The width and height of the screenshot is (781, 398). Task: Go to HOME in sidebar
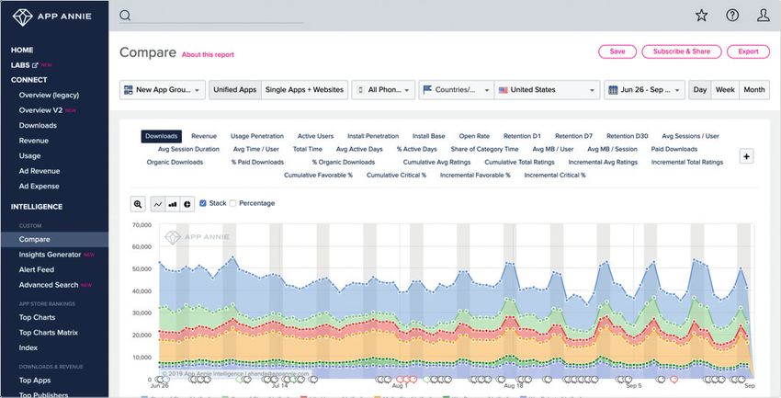[22, 50]
